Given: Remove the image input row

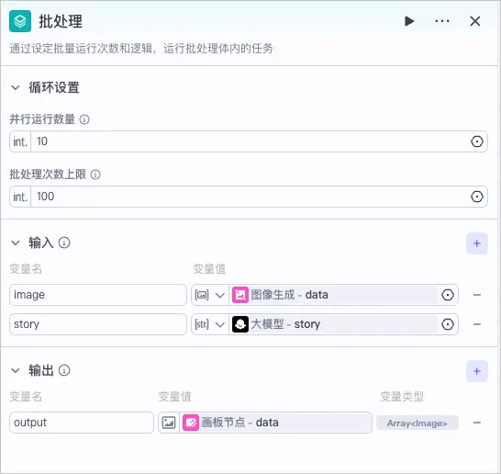Looking at the screenshot, I should (x=477, y=295).
